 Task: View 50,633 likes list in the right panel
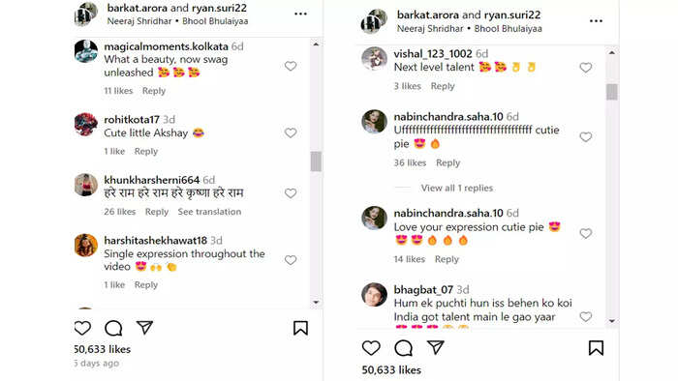[391, 370]
